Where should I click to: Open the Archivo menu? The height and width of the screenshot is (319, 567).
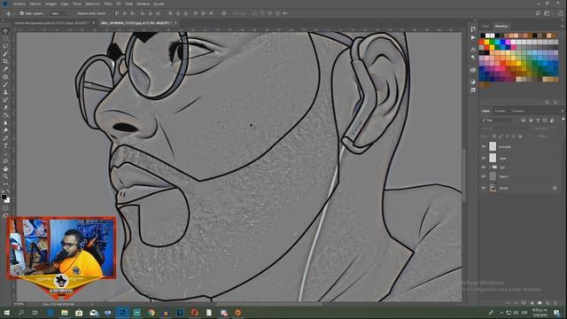pos(19,4)
